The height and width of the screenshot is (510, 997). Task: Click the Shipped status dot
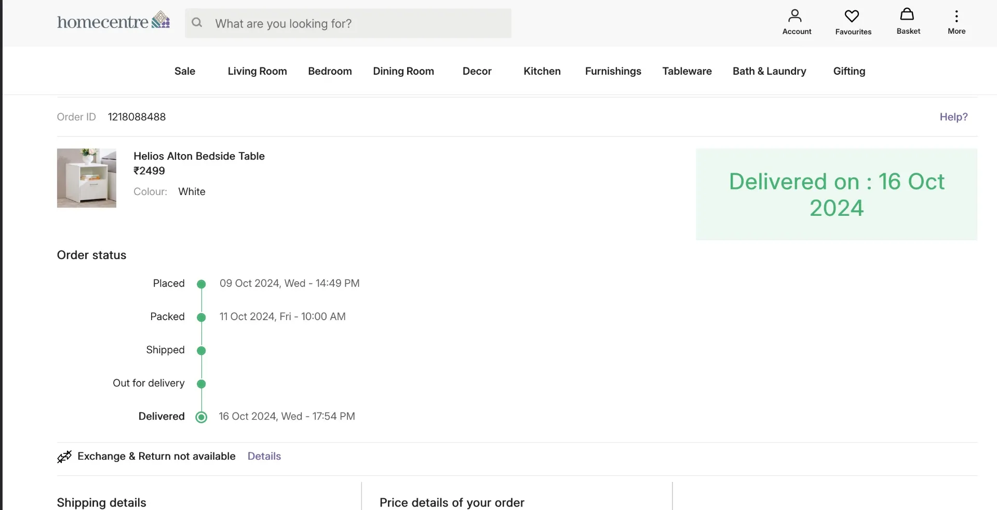point(201,351)
